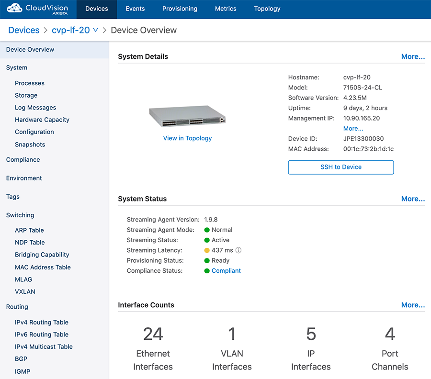Click the 437 ms latency value
The height and width of the screenshot is (379, 431).
point(222,250)
